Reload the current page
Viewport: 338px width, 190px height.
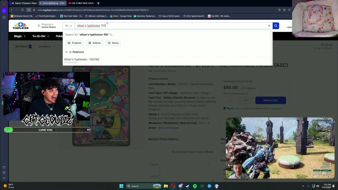[x=22, y=10]
